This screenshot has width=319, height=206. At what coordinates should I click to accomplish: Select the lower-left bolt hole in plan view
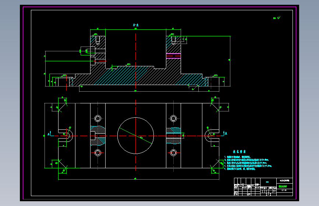98,152
